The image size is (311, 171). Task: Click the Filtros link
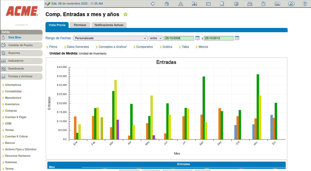click(53, 47)
